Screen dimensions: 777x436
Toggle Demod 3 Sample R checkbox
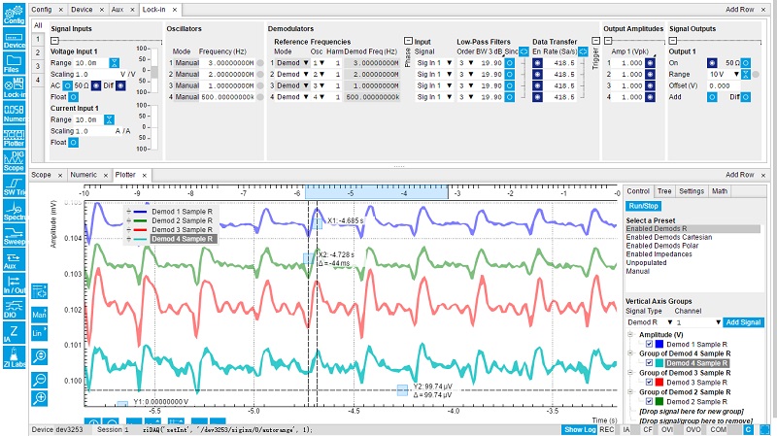click(x=647, y=383)
